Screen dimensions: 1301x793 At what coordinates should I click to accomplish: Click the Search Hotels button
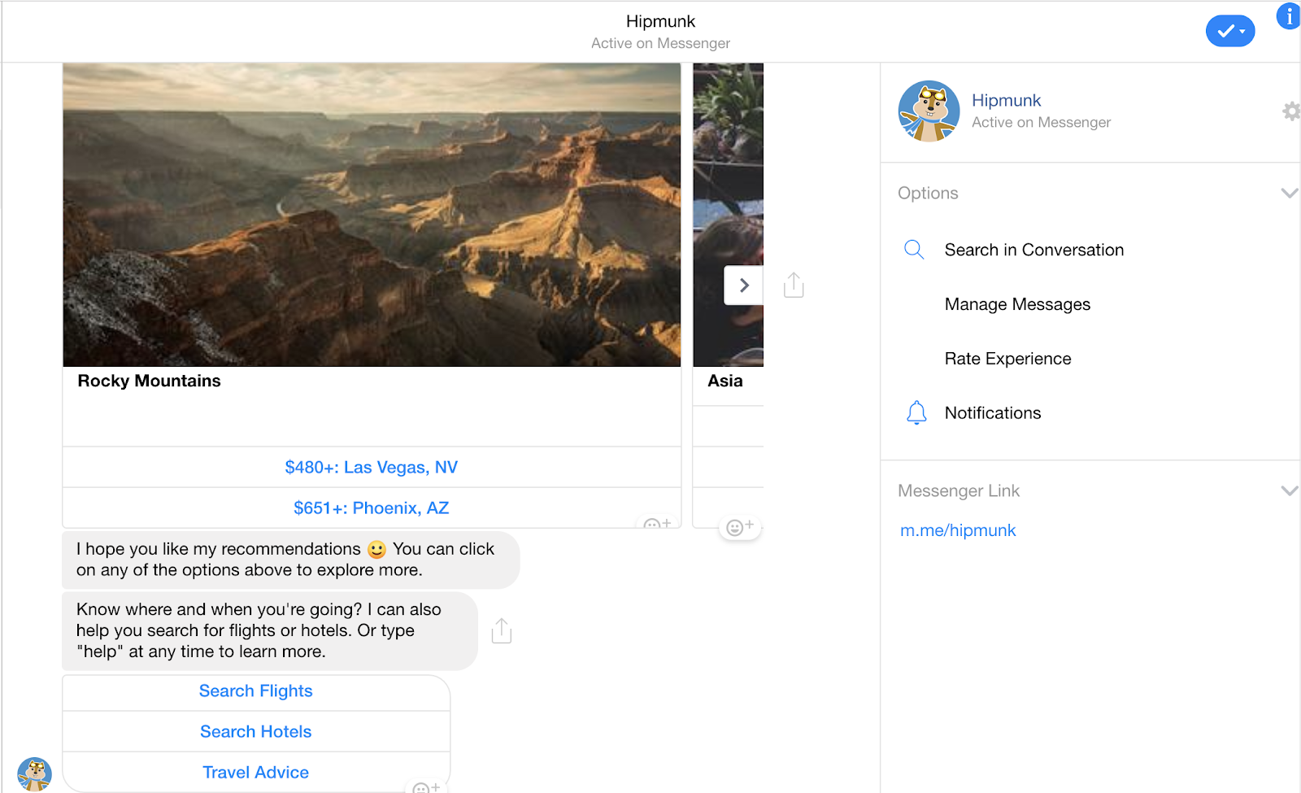tap(256, 731)
